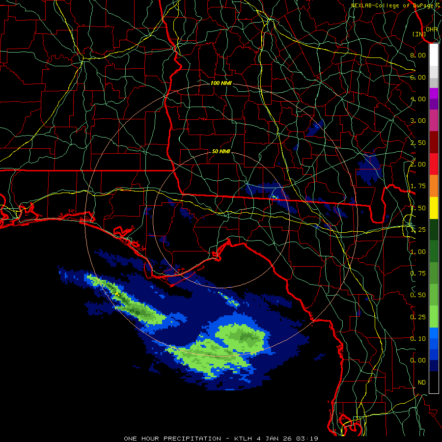Screen dimensions: 442x442
Task: Click the magenta swatch above 4.00
Action: coord(434,93)
